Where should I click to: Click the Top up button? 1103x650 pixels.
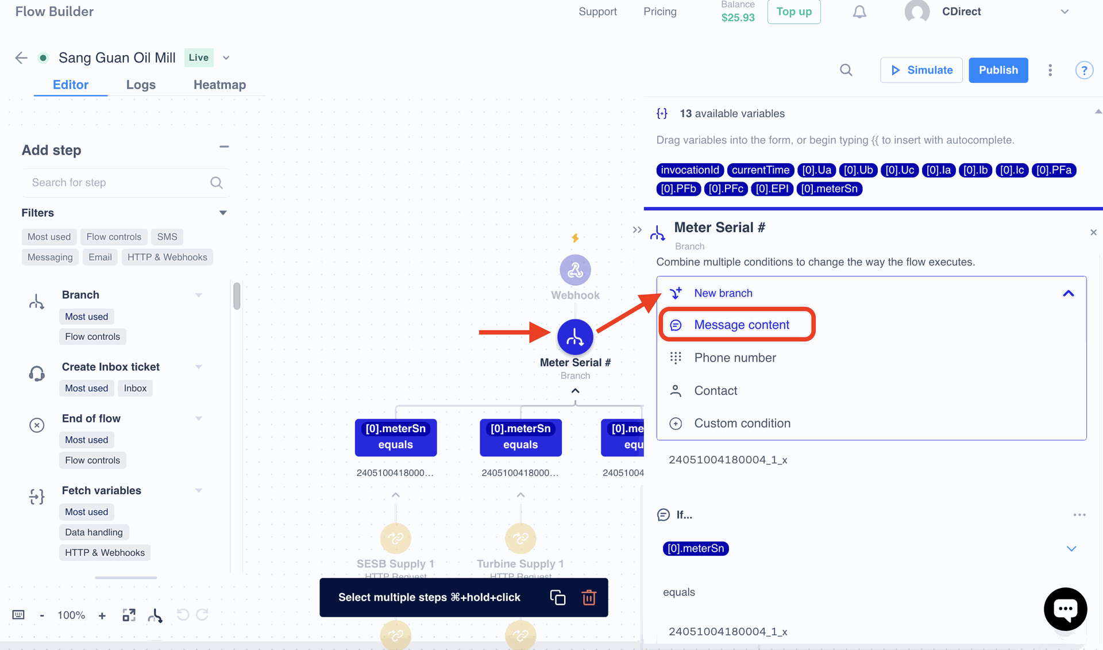793,12
